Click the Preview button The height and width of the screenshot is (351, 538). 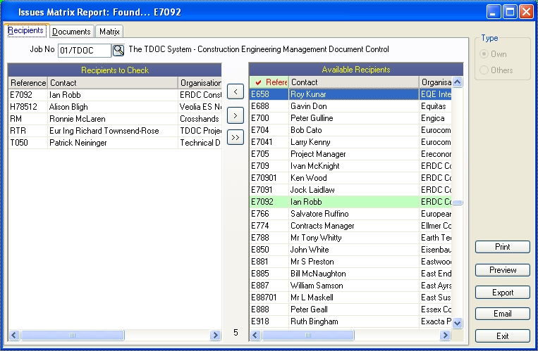tap(503, 270)
